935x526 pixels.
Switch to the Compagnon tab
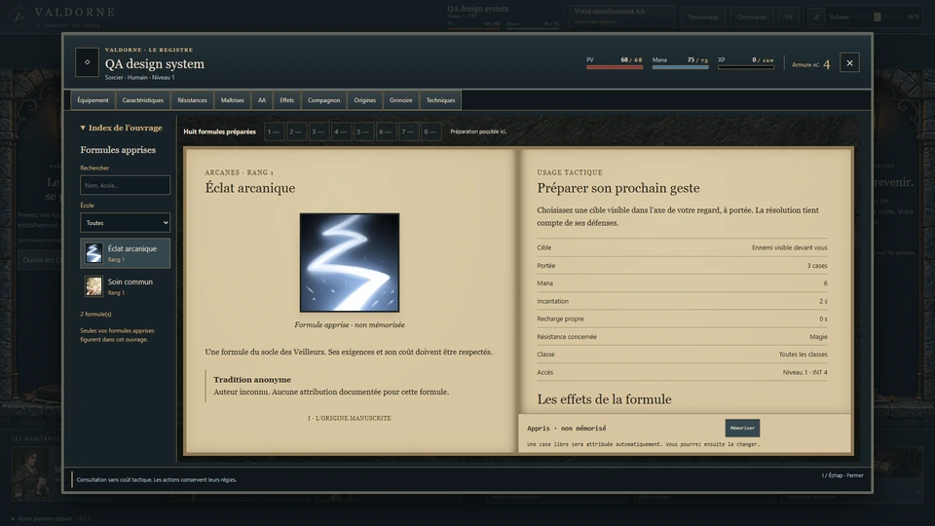(323, 100)
